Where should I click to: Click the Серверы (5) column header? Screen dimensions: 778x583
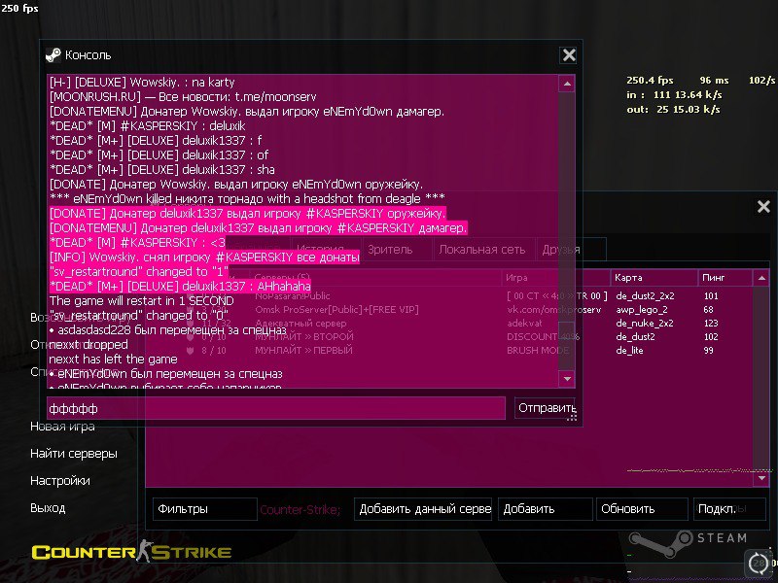point(375,278)
